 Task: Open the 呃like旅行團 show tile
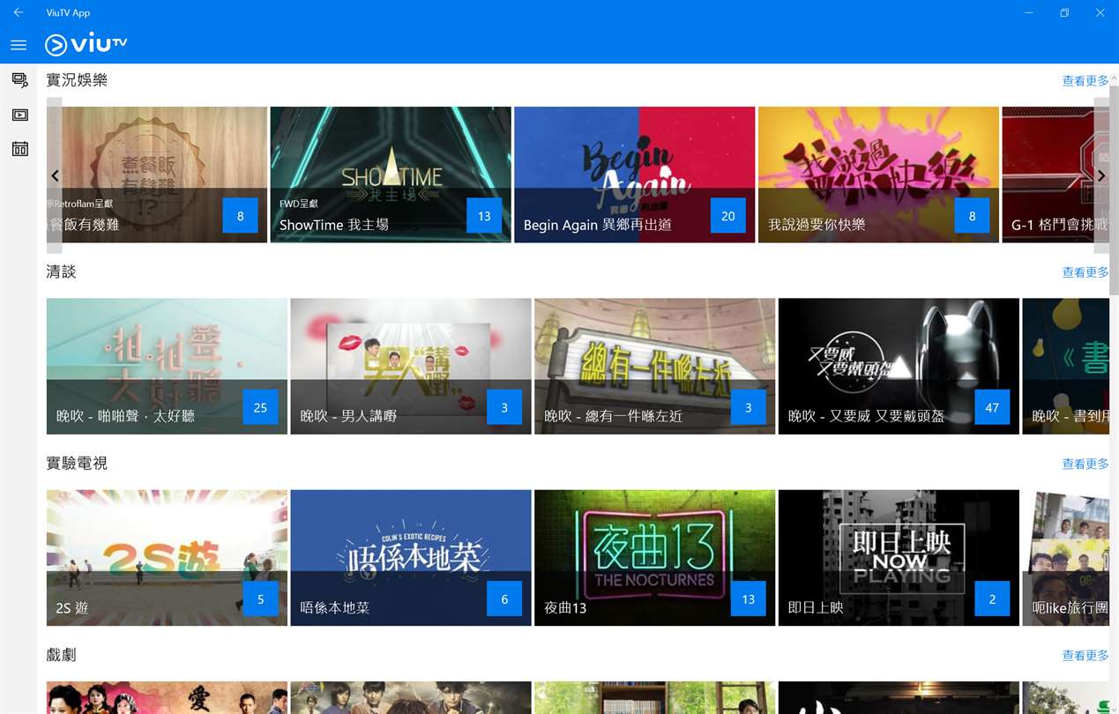(x=1065, y=558)
